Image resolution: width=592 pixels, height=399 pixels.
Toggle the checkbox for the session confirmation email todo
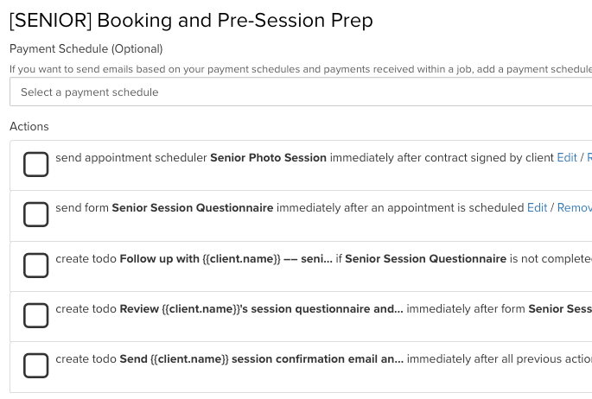(35, 365)
